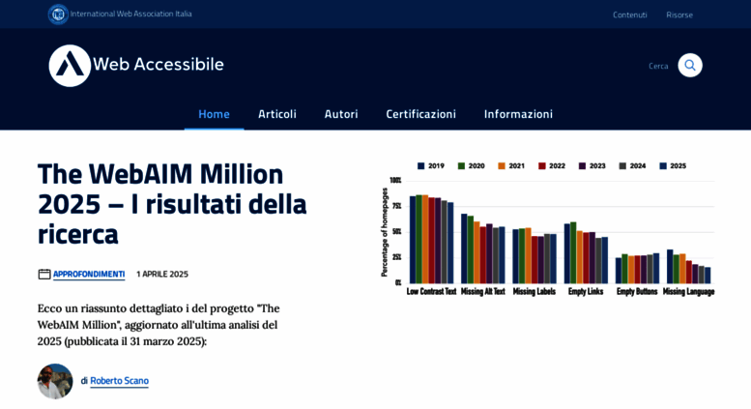Click the 2021 orange legend square
The image size is (751, 409).
pos(502,165)
